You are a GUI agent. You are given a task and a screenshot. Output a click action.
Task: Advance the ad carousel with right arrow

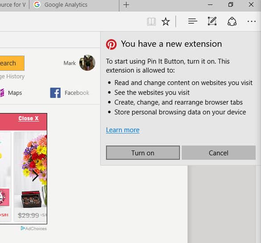coord(35,176)
